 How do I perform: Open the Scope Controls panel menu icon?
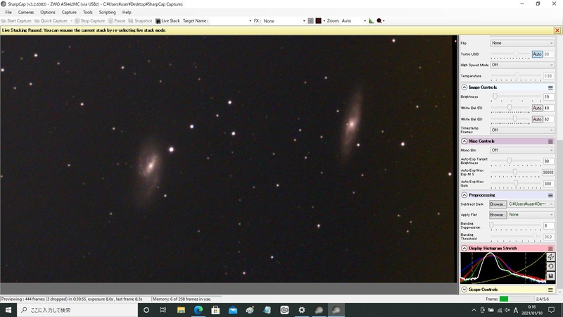pyautogui.click(x=550, y=290)
